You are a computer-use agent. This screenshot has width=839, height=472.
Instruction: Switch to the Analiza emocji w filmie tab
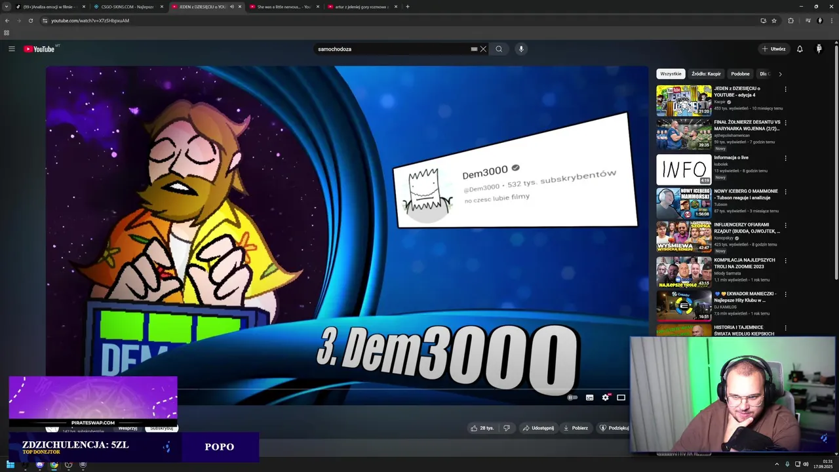tap(50, 7)
